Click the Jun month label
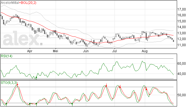 click(x=86, y=51)
